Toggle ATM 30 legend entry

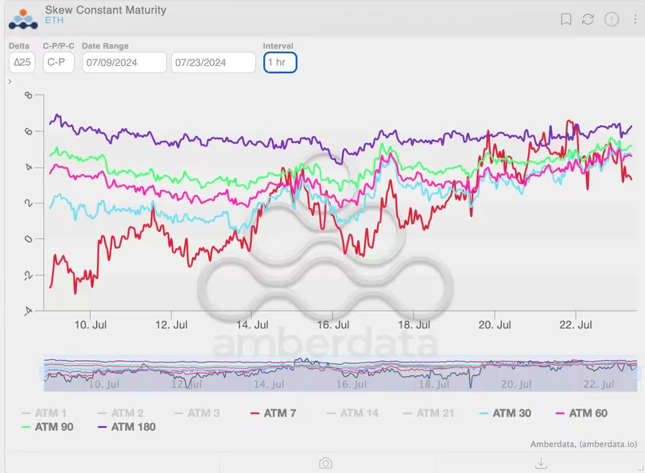(505, 413)
